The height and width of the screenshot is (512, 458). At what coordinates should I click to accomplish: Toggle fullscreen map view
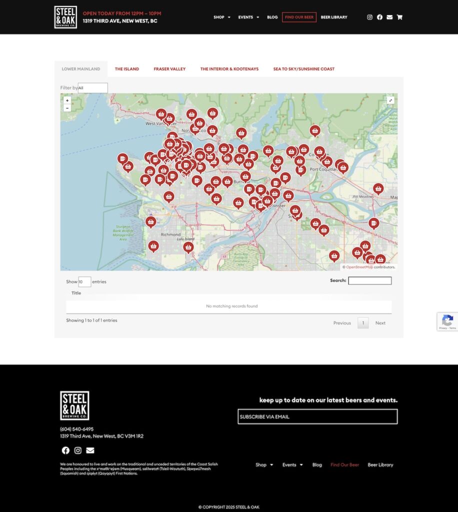tap(390, 100)
